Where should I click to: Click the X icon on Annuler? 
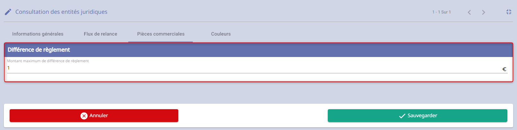pos(84,116)
